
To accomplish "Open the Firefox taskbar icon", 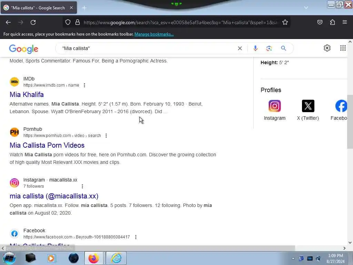I will pos(94,258).
